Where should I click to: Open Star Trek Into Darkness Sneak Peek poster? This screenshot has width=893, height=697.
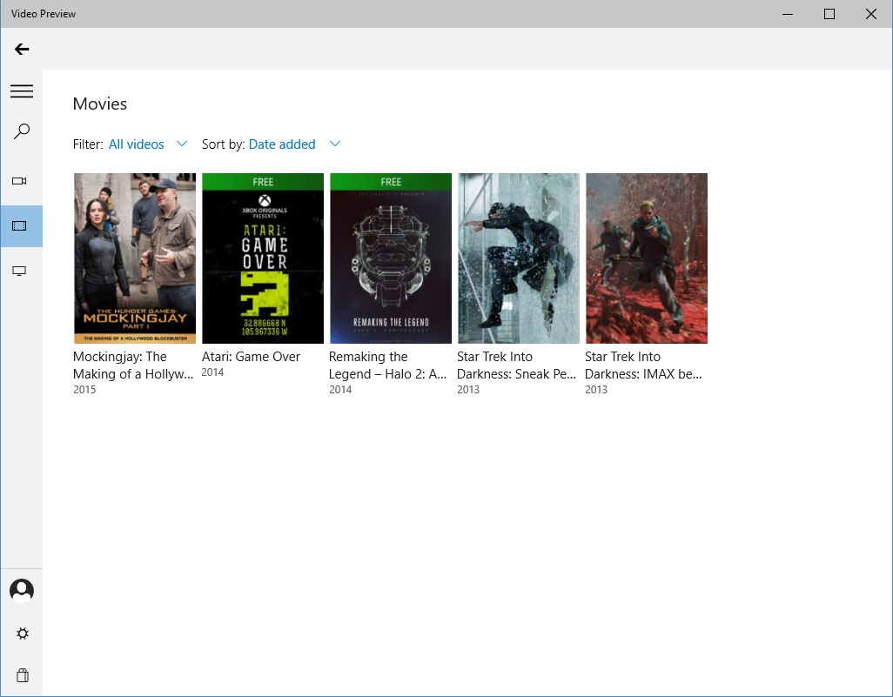tap(519, 258)
